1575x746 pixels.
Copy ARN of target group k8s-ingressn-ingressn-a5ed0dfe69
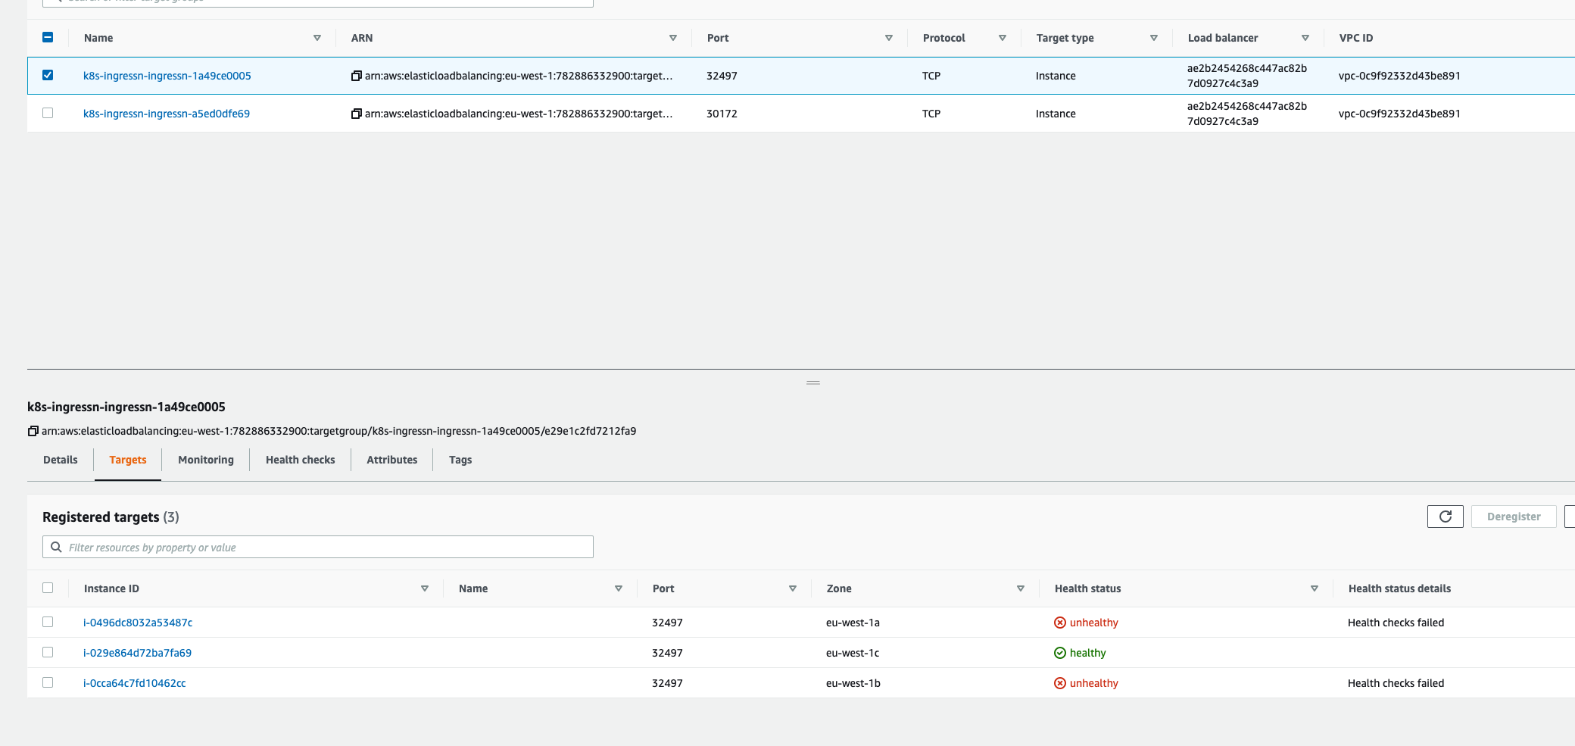pos(356,113)
